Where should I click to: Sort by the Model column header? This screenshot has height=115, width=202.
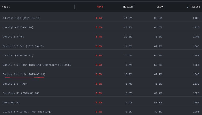(6, 7)
